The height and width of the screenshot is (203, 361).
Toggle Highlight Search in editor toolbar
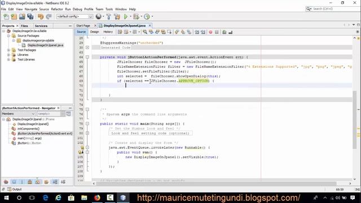[163, 32]
